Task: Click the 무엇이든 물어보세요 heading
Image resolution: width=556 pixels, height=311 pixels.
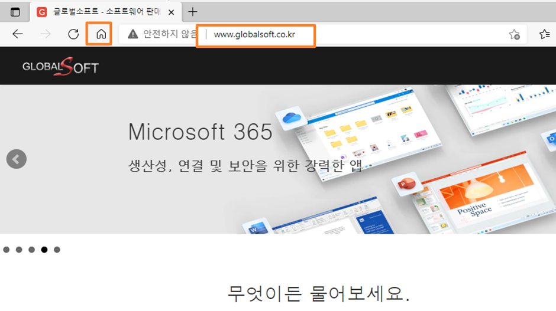Action: pos(318,294)
